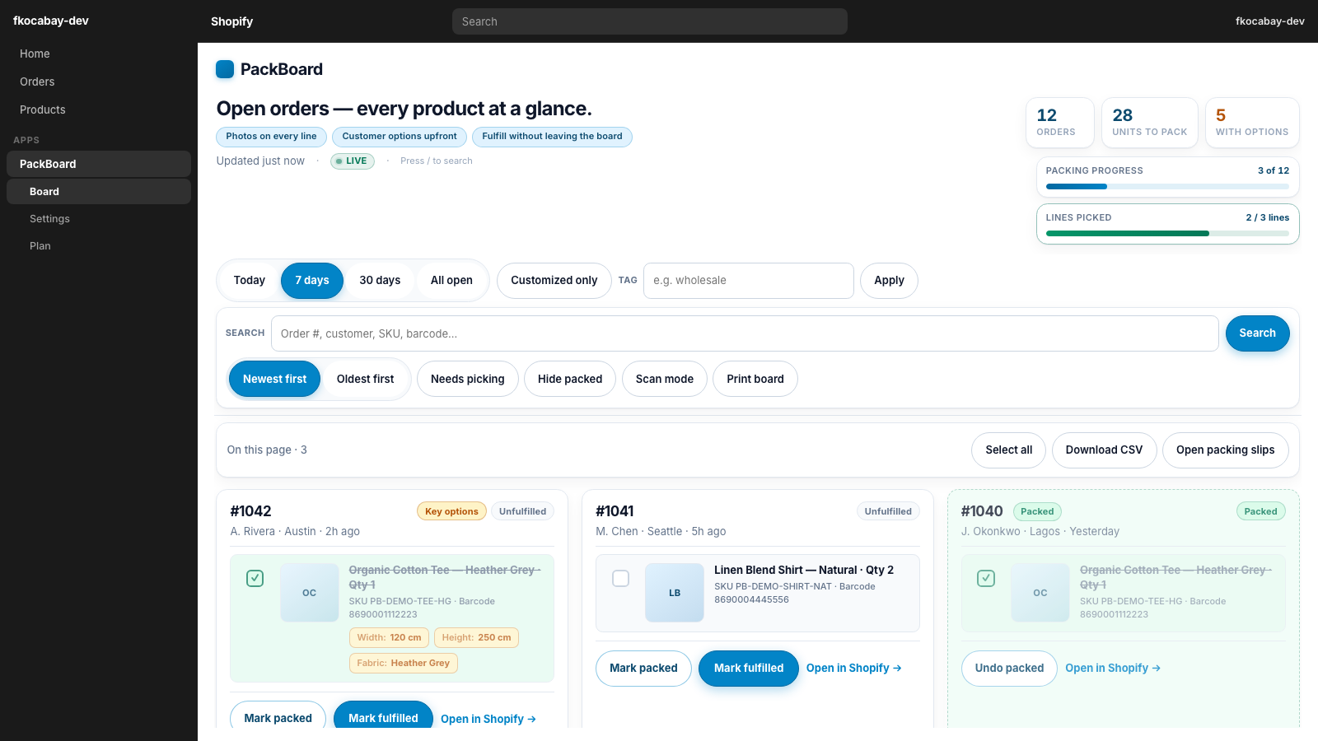This screenshot has width=1318, height=741.
Task: Open PackBoard Settings in sidebar
Action: coord(99,219)
